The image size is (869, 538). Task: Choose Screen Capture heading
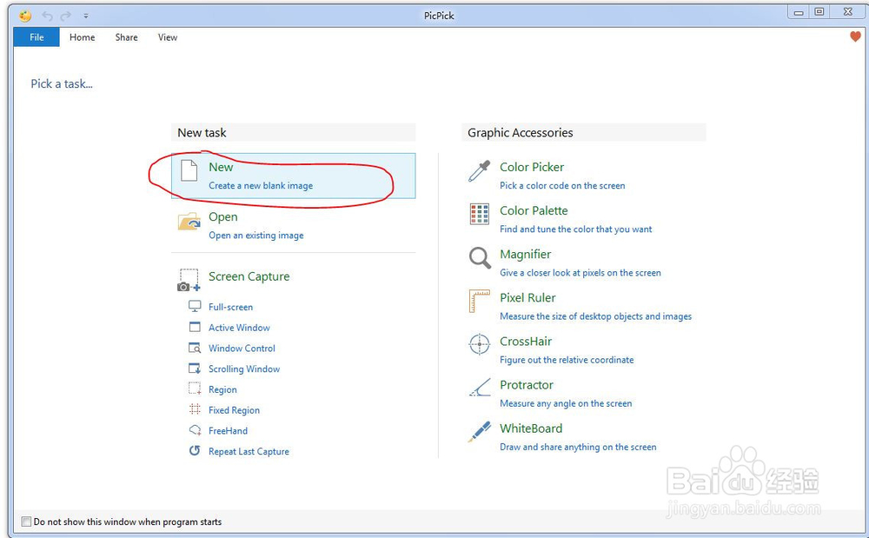click(249, 276)
